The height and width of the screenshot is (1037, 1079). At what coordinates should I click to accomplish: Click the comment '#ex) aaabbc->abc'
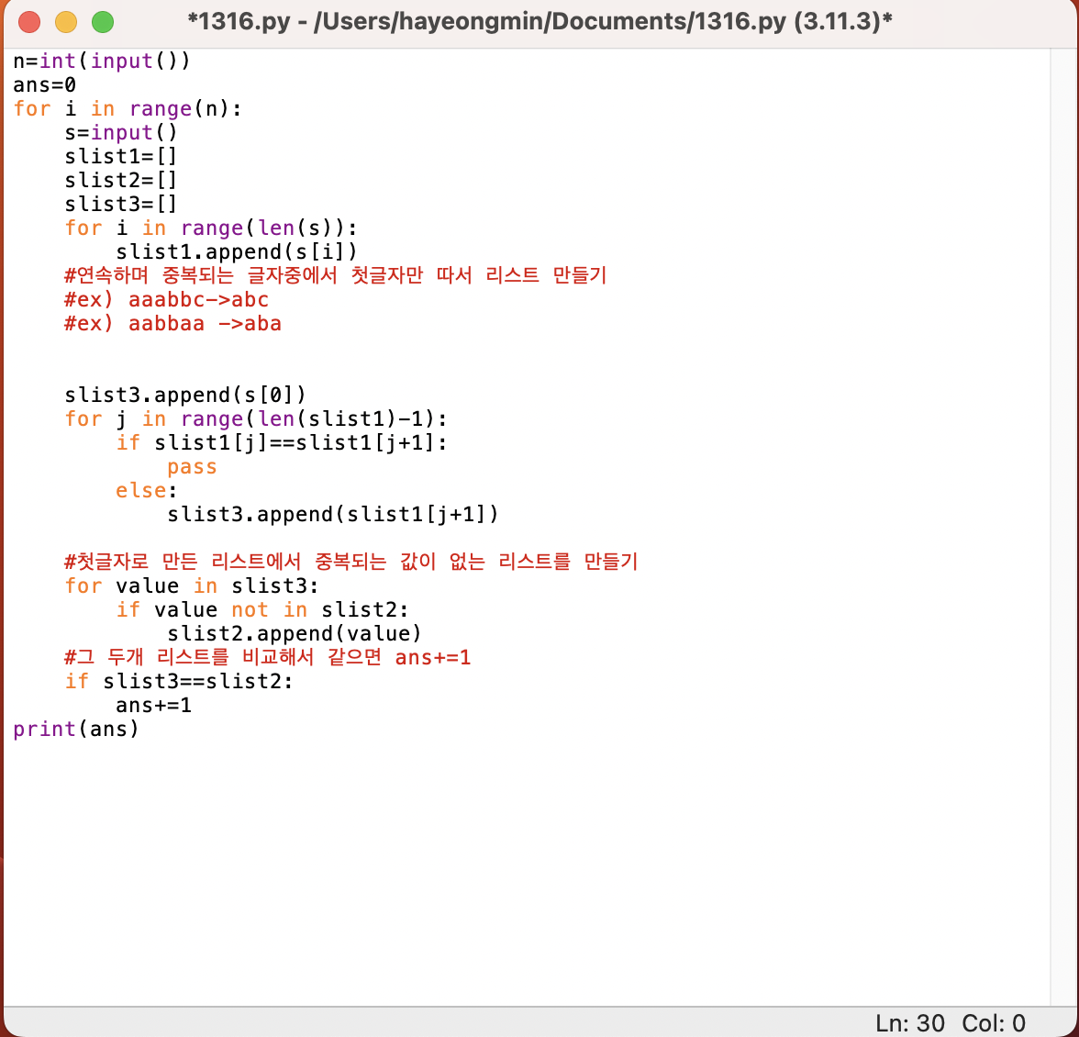(x=167, y=300)
